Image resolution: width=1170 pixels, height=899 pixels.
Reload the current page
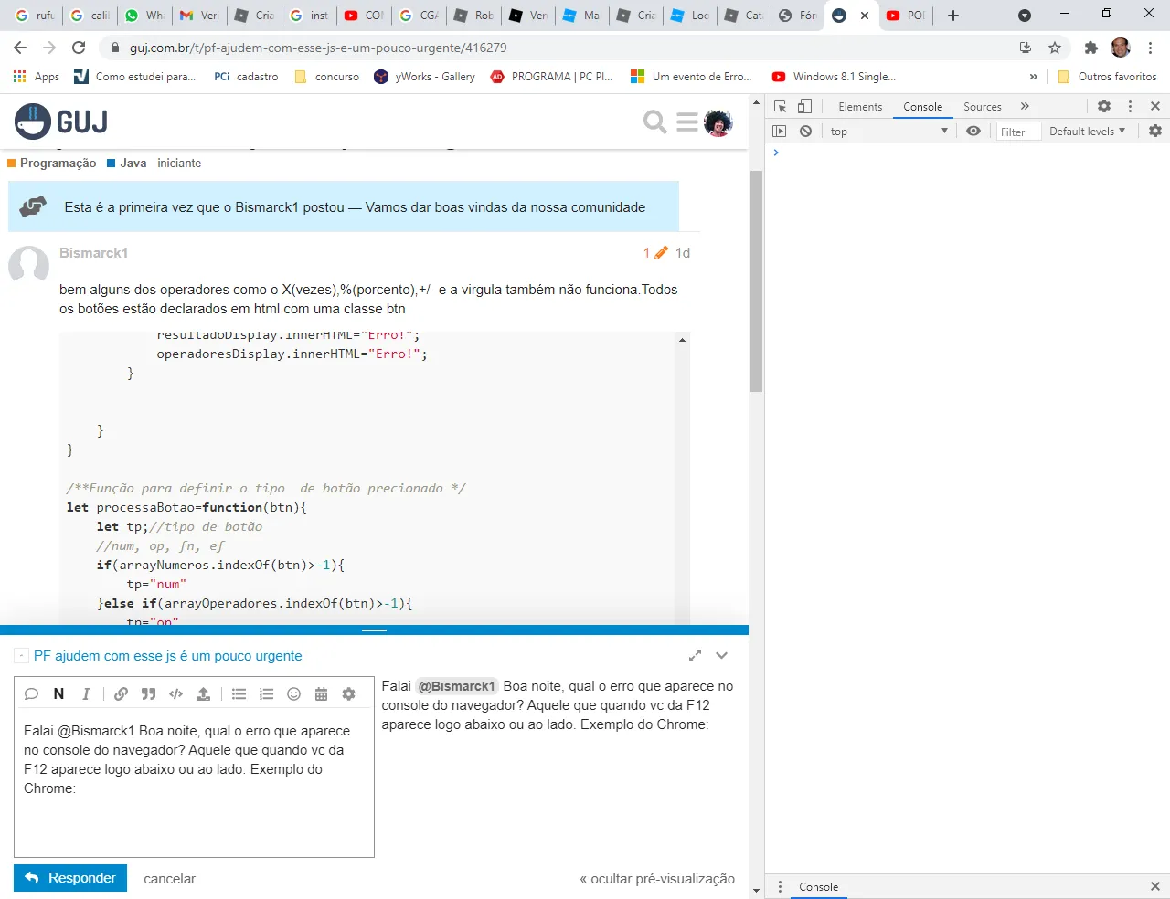(79, 48)
